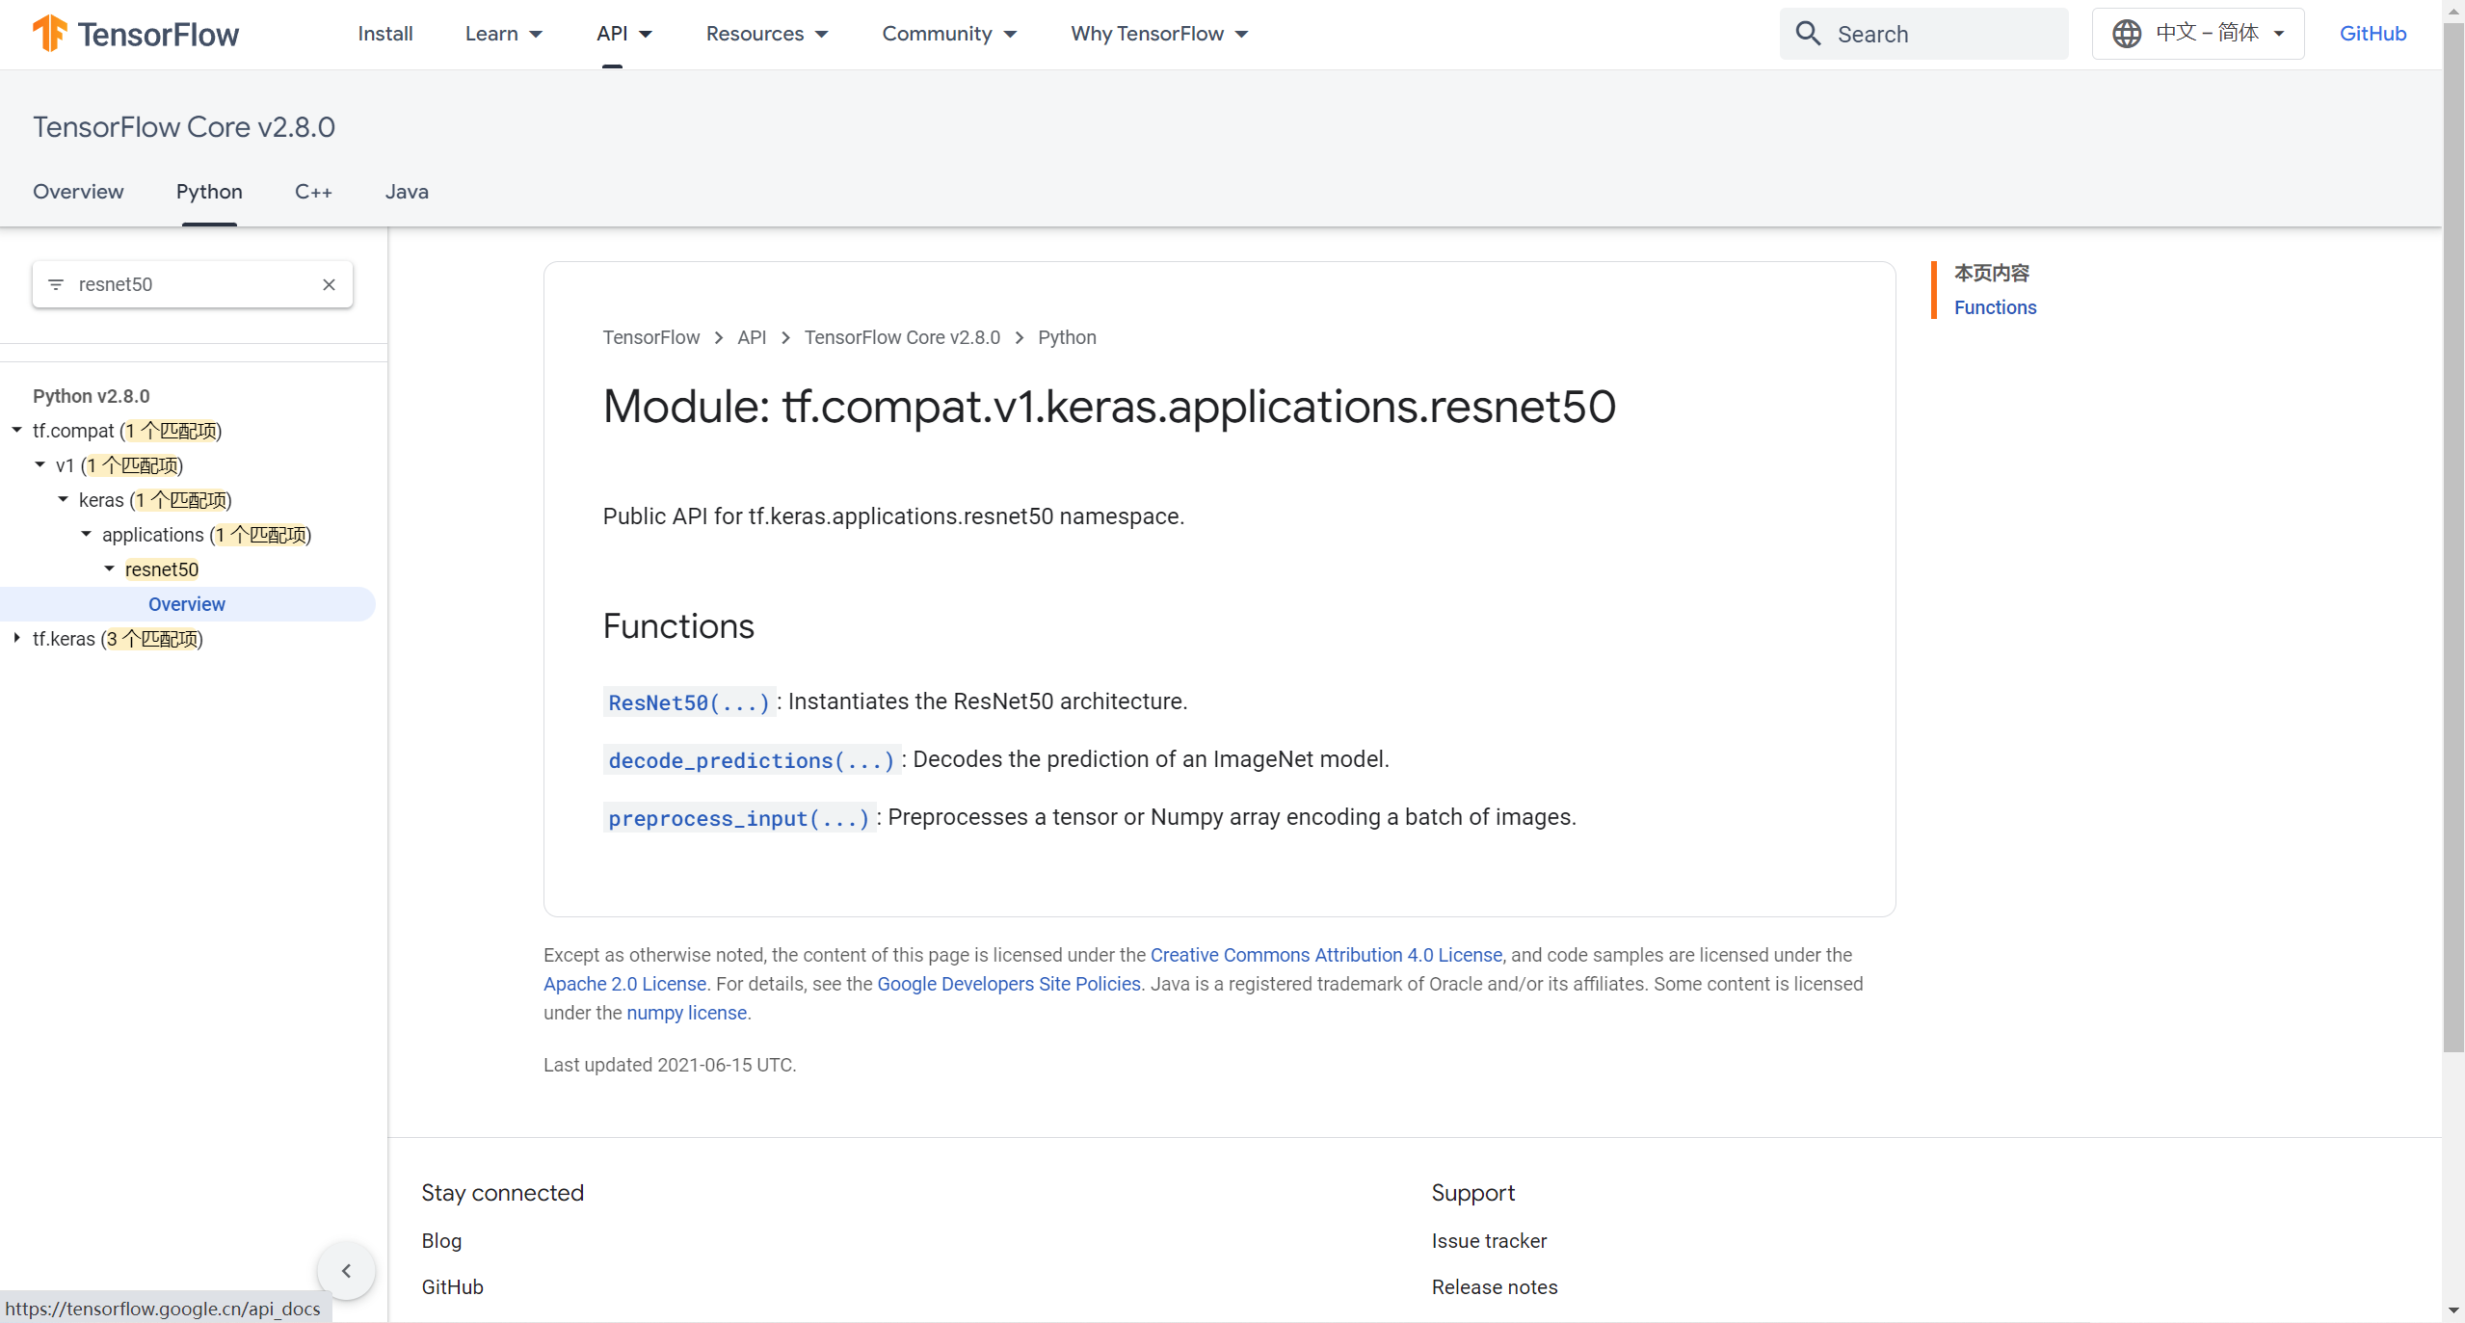Click breadcrumb chevron after TensorFlow
This screenshot has width=2465, height=1323.
[719, 337]
